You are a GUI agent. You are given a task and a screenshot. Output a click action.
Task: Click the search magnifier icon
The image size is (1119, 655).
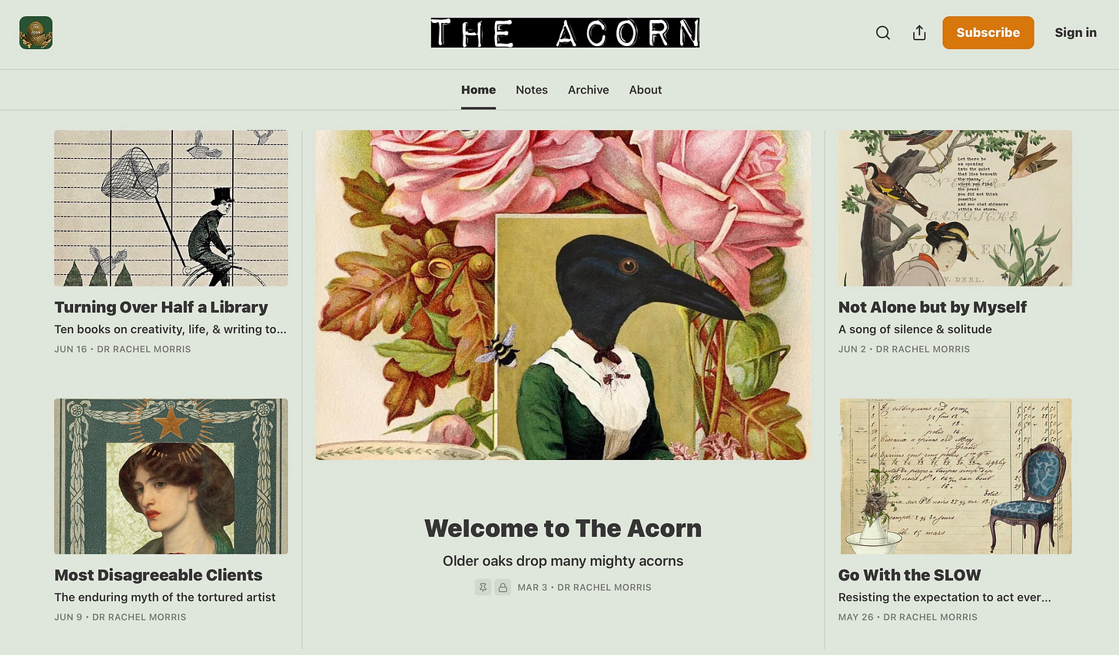883,32
